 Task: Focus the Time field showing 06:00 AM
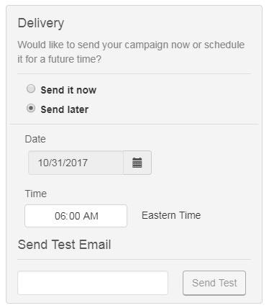[x=76, y=216]
